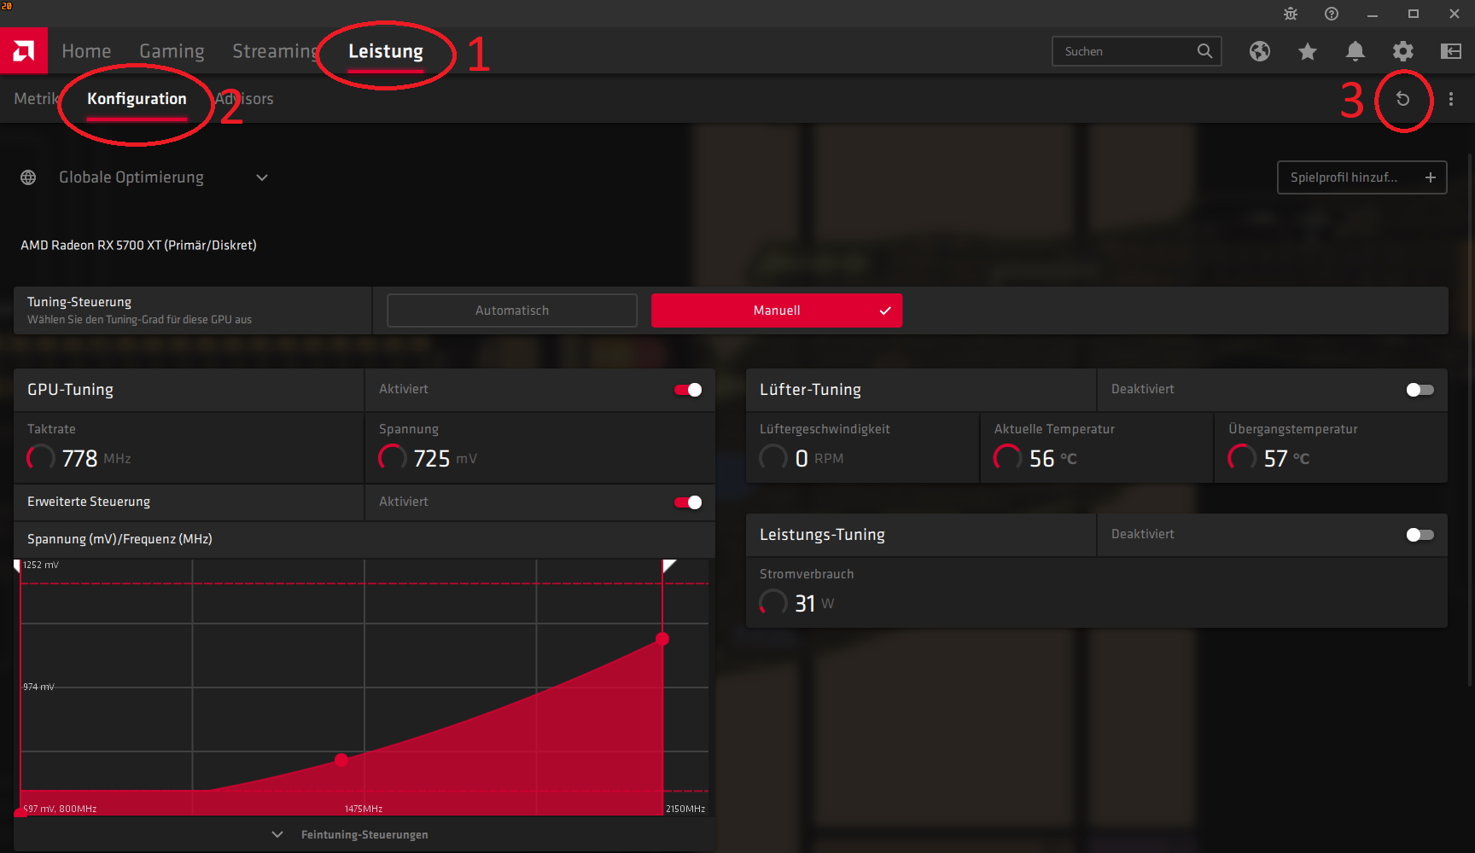Open the three-dot more options menu
Image resolution: width=1475 pixels, height=853 pixels.
pos(1451,99)
